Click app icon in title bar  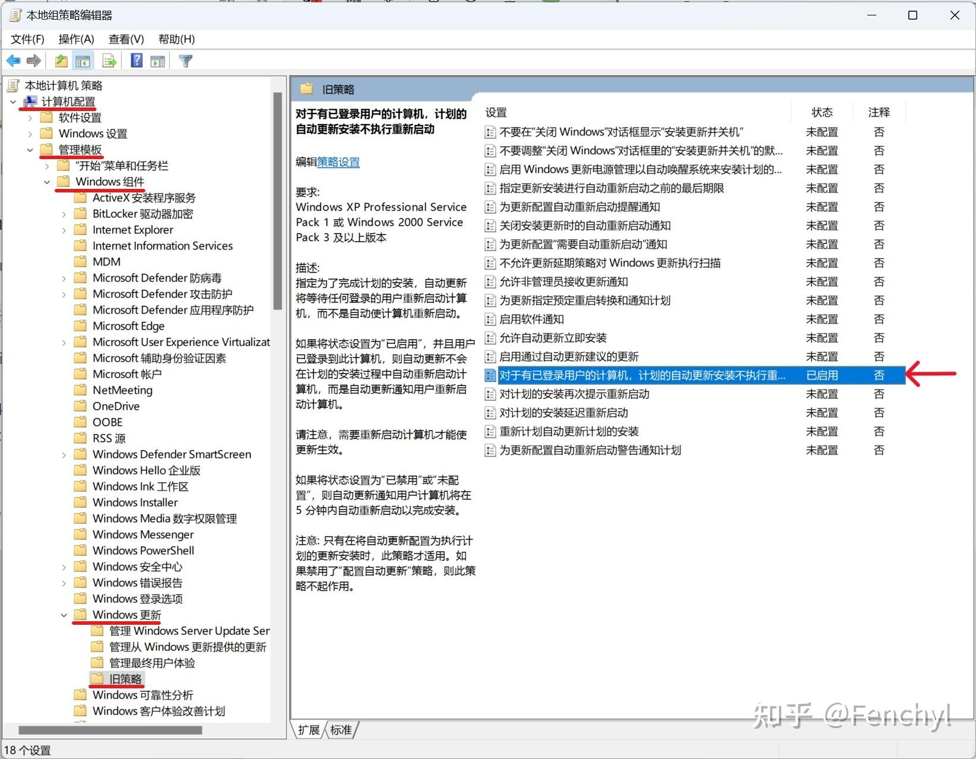click(x=15, y=15)
